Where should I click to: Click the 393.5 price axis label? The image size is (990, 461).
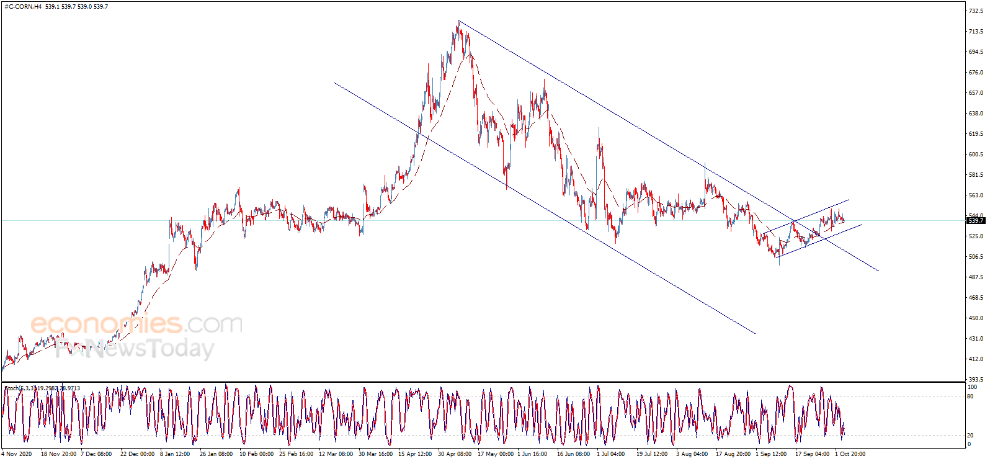point(976,379)
